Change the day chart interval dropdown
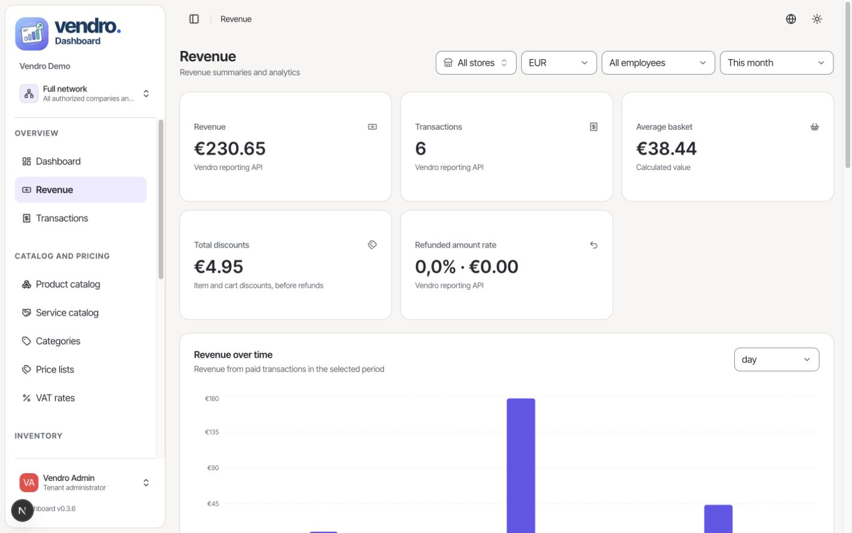 click(776, 360)
